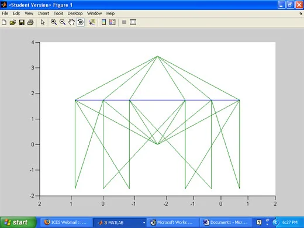Dock the figure using the corner arrow
304x228 pixels.
301,13
